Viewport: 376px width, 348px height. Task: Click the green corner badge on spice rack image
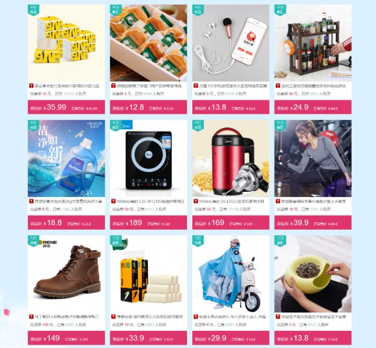point(280,10)
